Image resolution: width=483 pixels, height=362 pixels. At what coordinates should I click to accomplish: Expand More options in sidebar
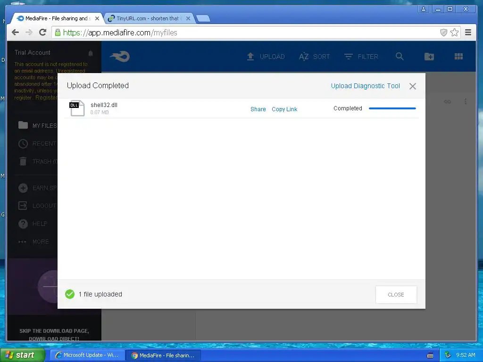click(33, 242)
